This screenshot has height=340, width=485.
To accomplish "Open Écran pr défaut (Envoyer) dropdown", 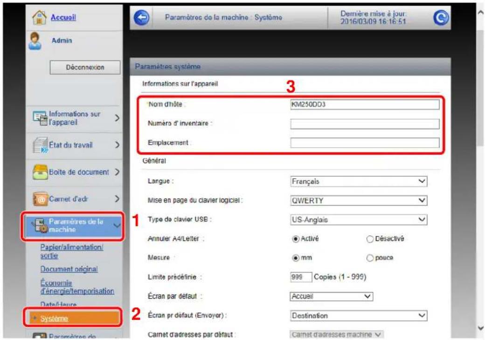I will point(359,316).
